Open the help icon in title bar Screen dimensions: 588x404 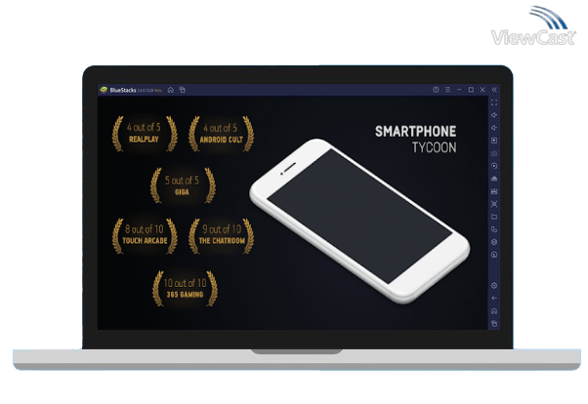pos(436,90)
